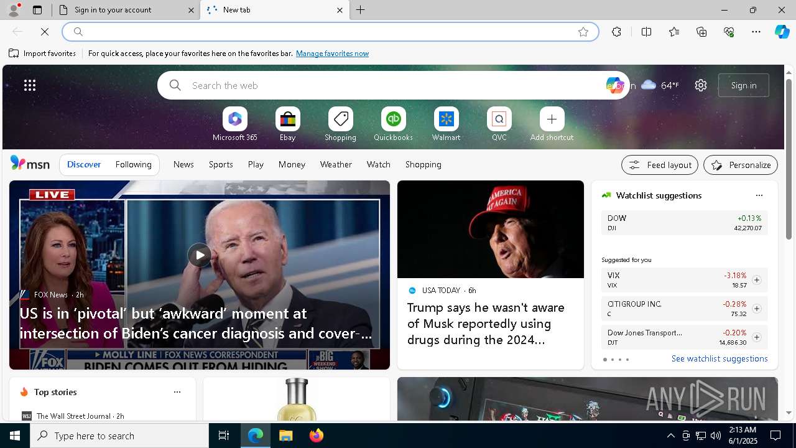Open the Shopping section in MSN nav
This screenshot has height=448, width=796.
(x=423, y=164)
